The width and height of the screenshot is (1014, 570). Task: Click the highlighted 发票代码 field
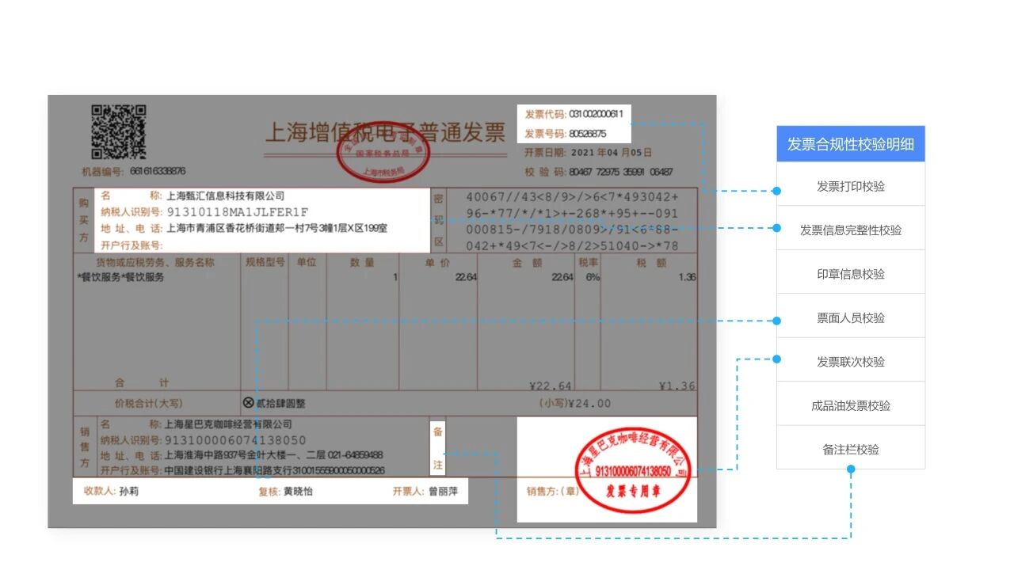coord(574,114)
